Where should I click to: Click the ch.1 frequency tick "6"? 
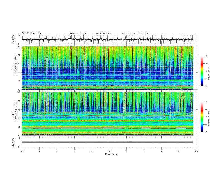[20, 64]
